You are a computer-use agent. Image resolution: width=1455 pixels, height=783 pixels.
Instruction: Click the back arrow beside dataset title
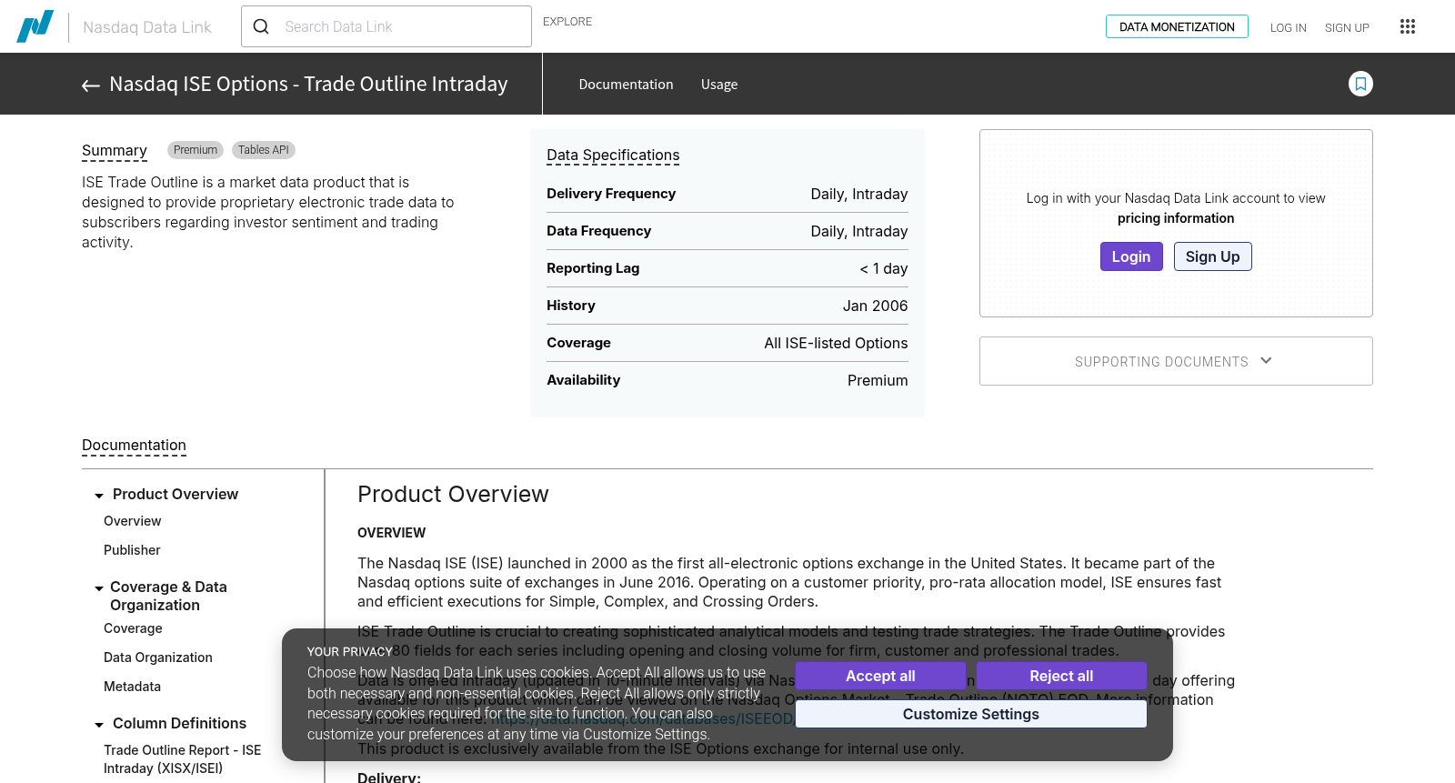(x=91, y=85)
